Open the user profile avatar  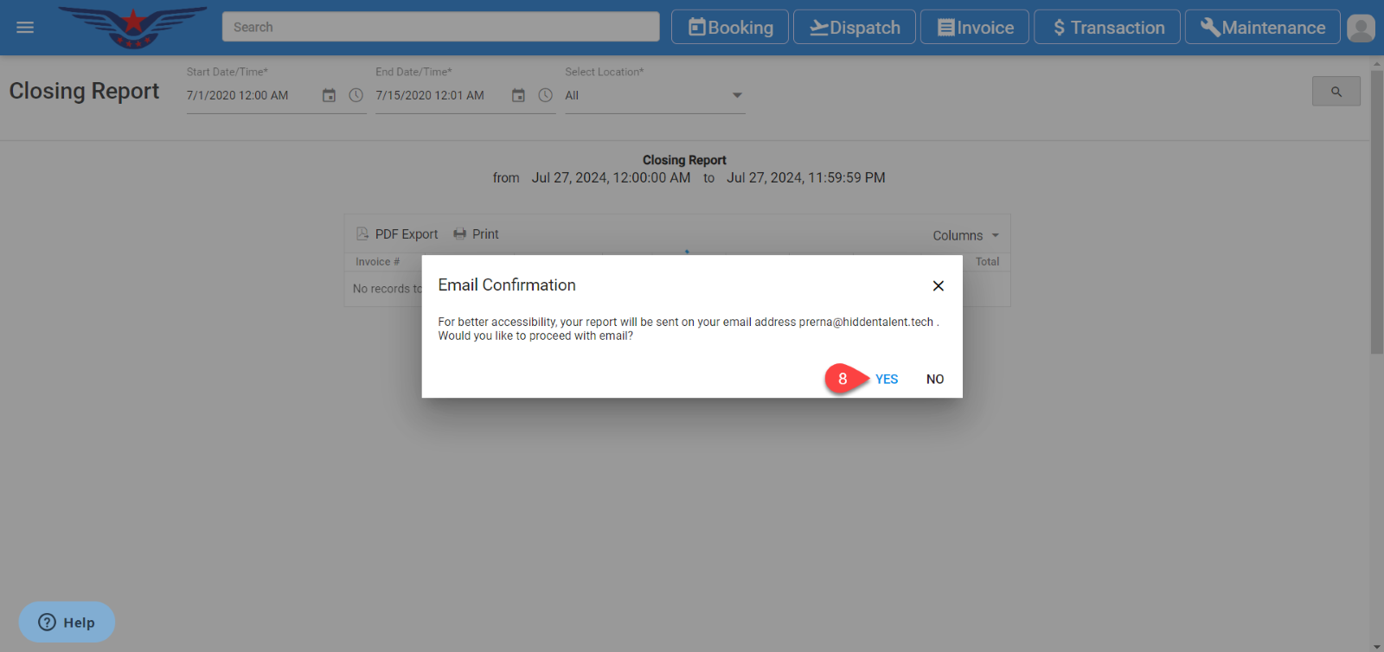tap(1361, 28)
